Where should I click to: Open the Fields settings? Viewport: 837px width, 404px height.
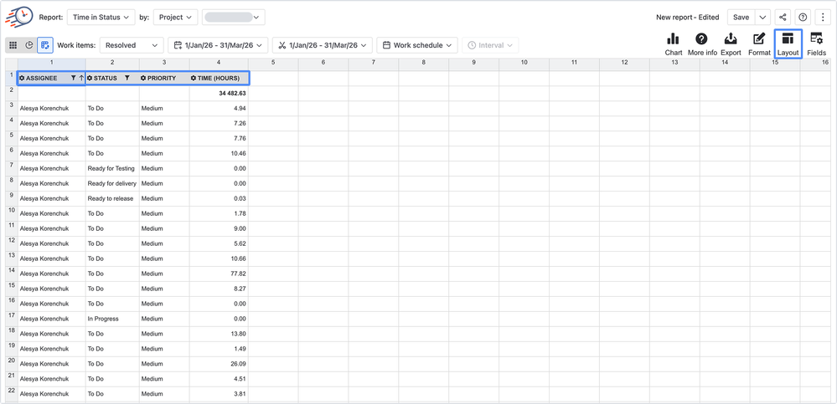pos(816,44)
